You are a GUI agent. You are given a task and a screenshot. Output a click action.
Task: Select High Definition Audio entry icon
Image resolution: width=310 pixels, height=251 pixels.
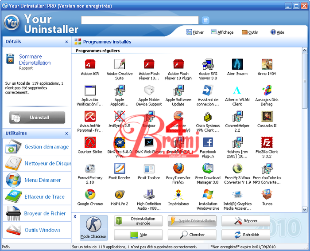[x=149, y=195]
